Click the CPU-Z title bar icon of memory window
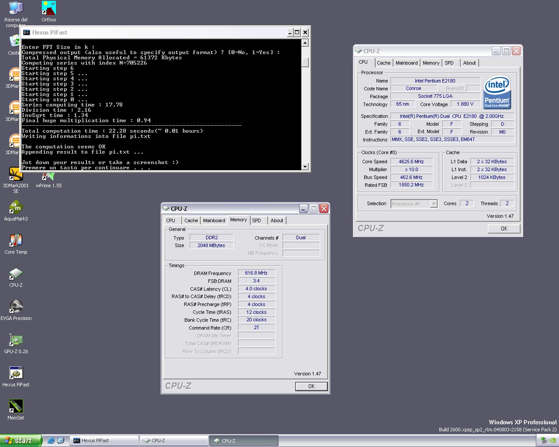This screenshot has width=559, height=447. [x=166, y=209]
